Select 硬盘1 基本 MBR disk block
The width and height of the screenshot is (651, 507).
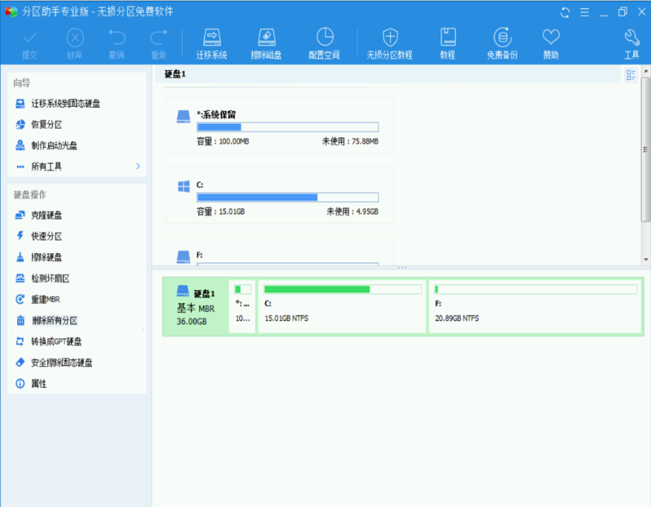point(195,306)
